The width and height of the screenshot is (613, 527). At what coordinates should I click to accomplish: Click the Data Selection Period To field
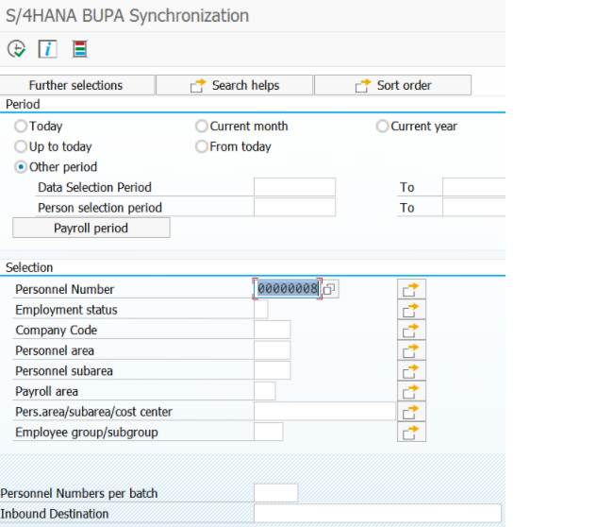473,187
